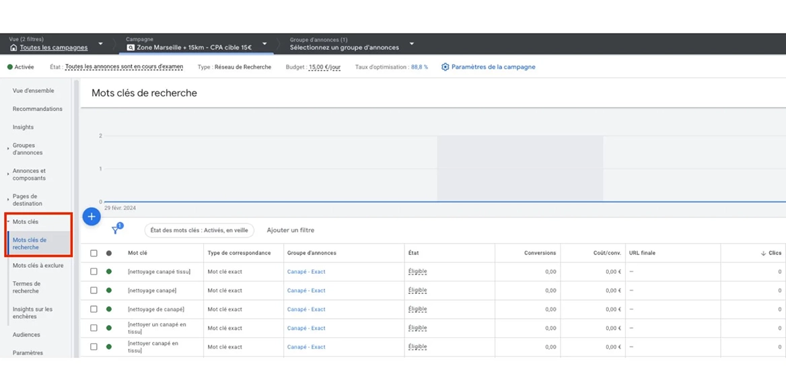The height and width of the screenshot is (391, 786).
Task: Click the green Activée campaign status dot
Action: tap(10, 67)
